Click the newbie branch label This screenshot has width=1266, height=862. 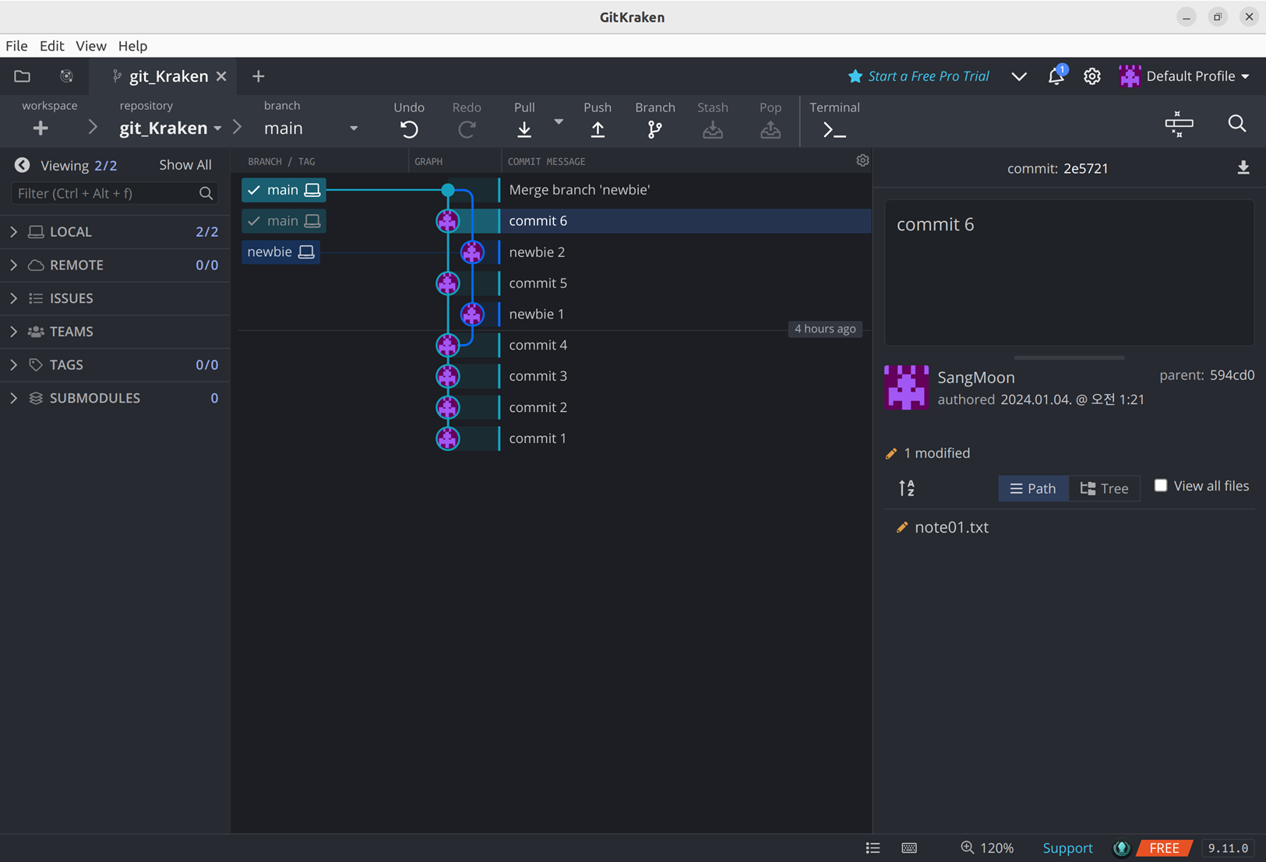tap(280, 252)
